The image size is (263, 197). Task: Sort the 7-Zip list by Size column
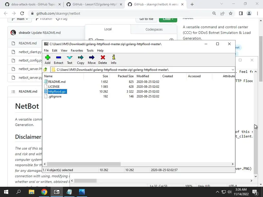coord(105,76)
